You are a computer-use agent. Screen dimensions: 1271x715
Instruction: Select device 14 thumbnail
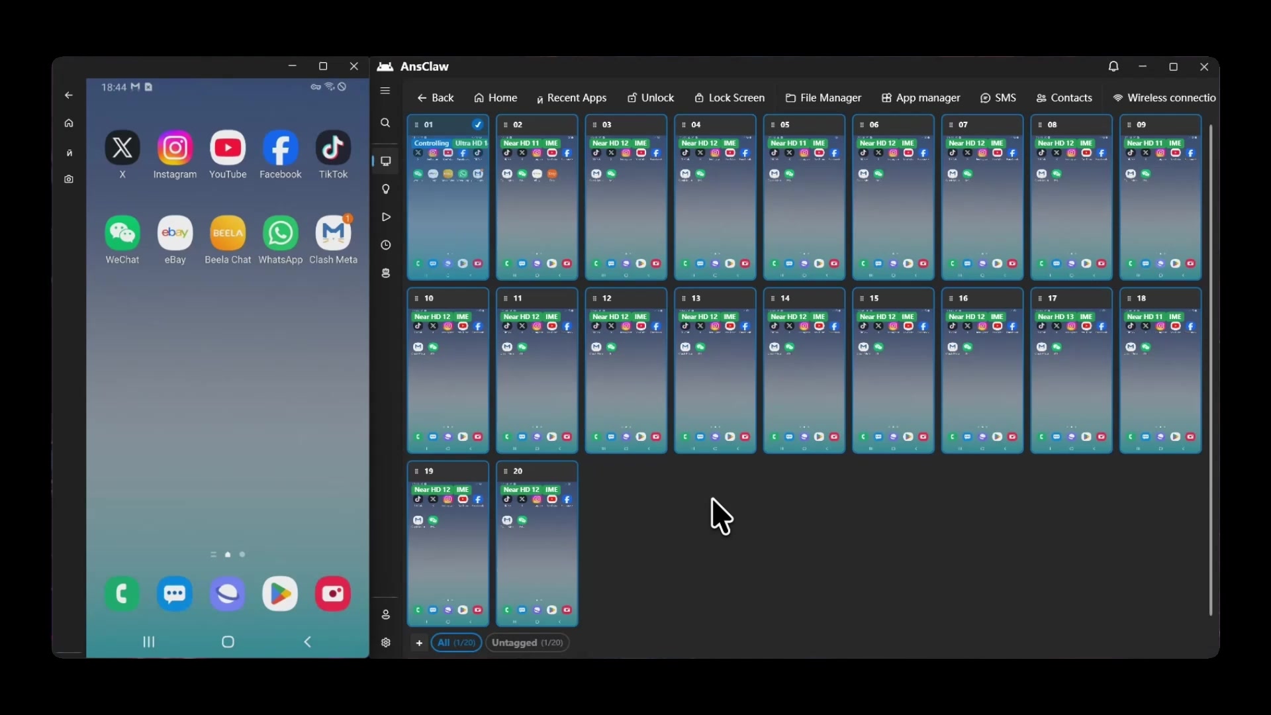pos(804,371)
